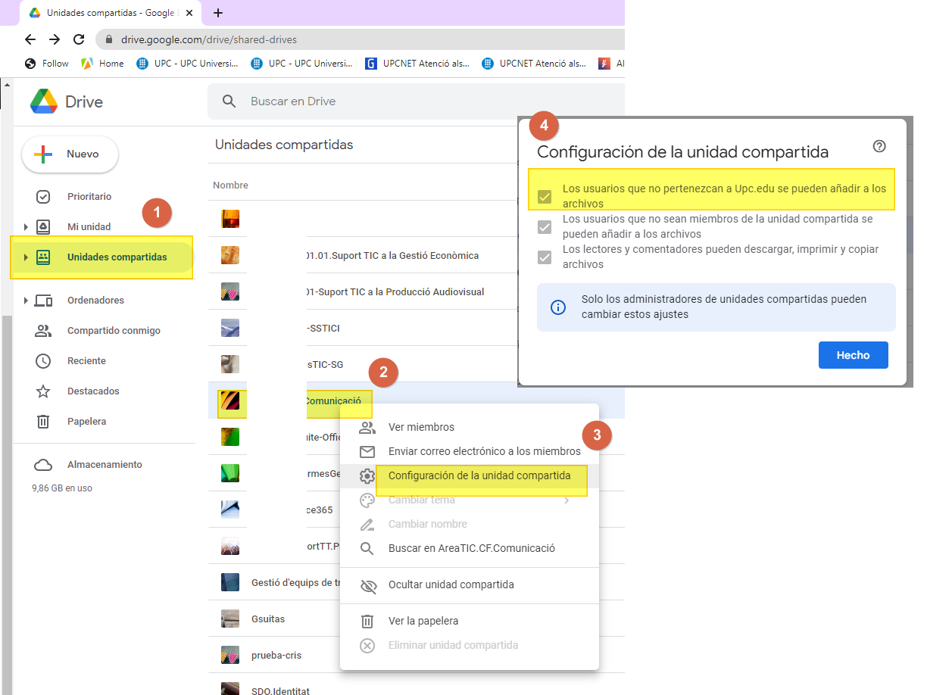This screenshot has width=952, height=695.
Task: Click the Papelera trash icon in sidebar
Action: 43,422
